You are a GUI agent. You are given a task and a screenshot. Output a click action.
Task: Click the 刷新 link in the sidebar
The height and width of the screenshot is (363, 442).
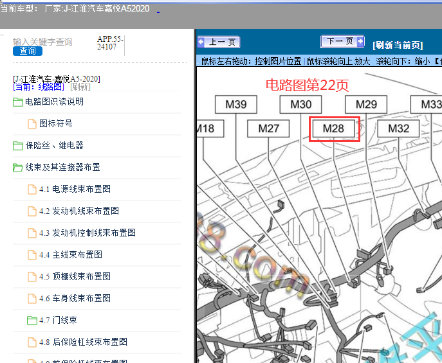(x=80, y=87)
